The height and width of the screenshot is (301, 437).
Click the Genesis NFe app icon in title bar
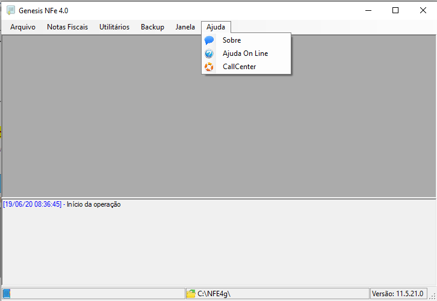coord(11,11)
